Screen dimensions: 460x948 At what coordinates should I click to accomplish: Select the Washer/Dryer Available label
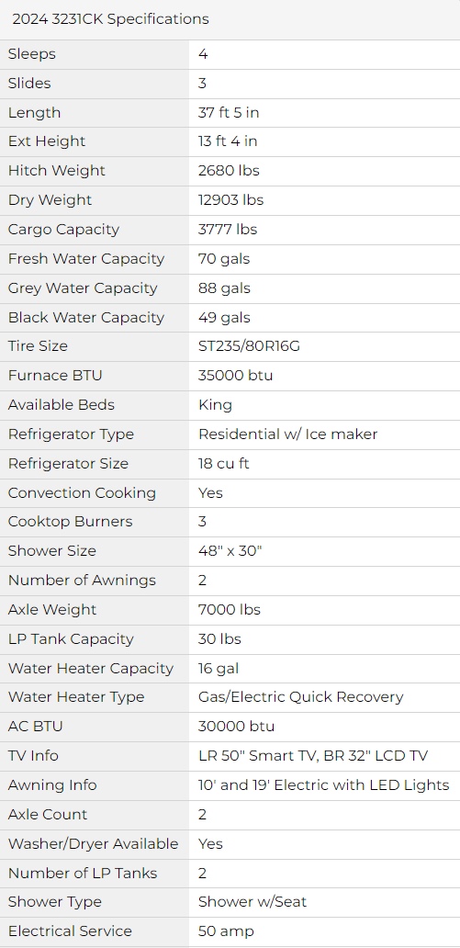93,844
